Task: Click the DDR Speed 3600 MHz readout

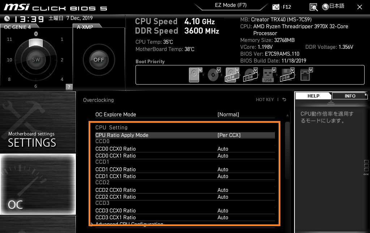Action: 177,31
